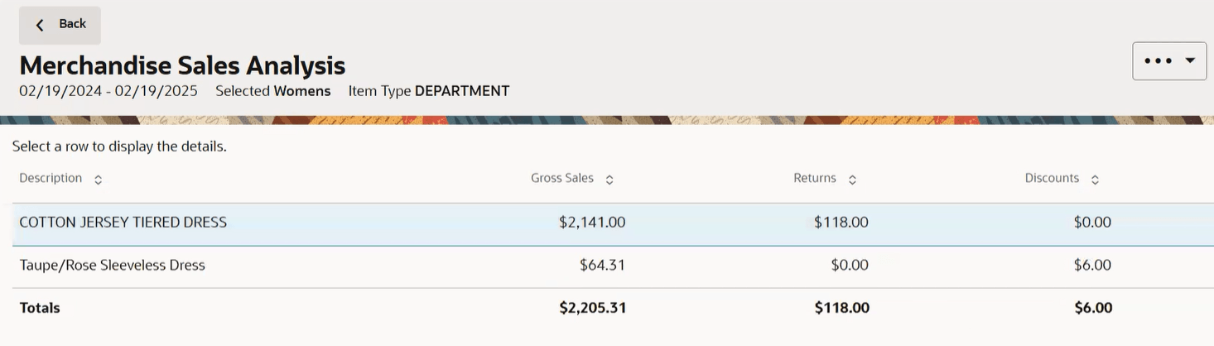Toggle the Gross Sales sort arrows icon
Image resolution: width=1214 pixels, height=346 pixels.
pyautogui.click(x=609, y=180)
